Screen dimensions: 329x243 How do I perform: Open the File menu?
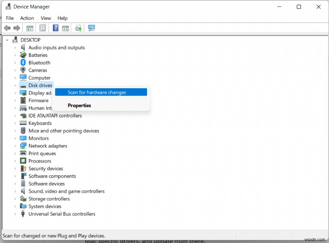tap(9, 18)
